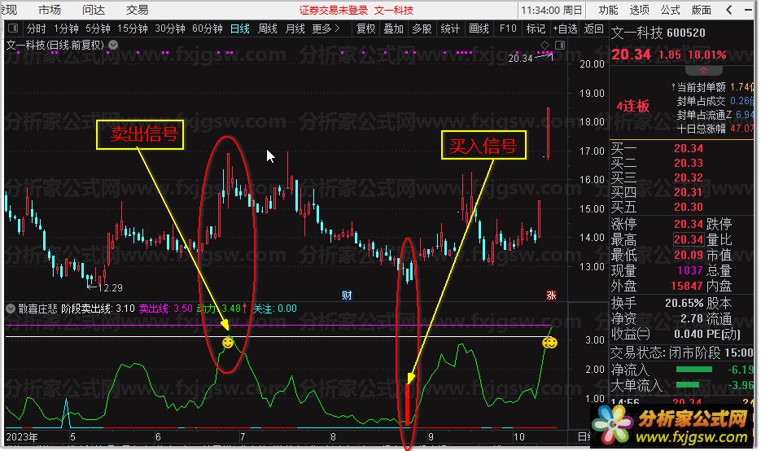Click the 12.29 low price label
761x451 pixels.
point(110,288)
